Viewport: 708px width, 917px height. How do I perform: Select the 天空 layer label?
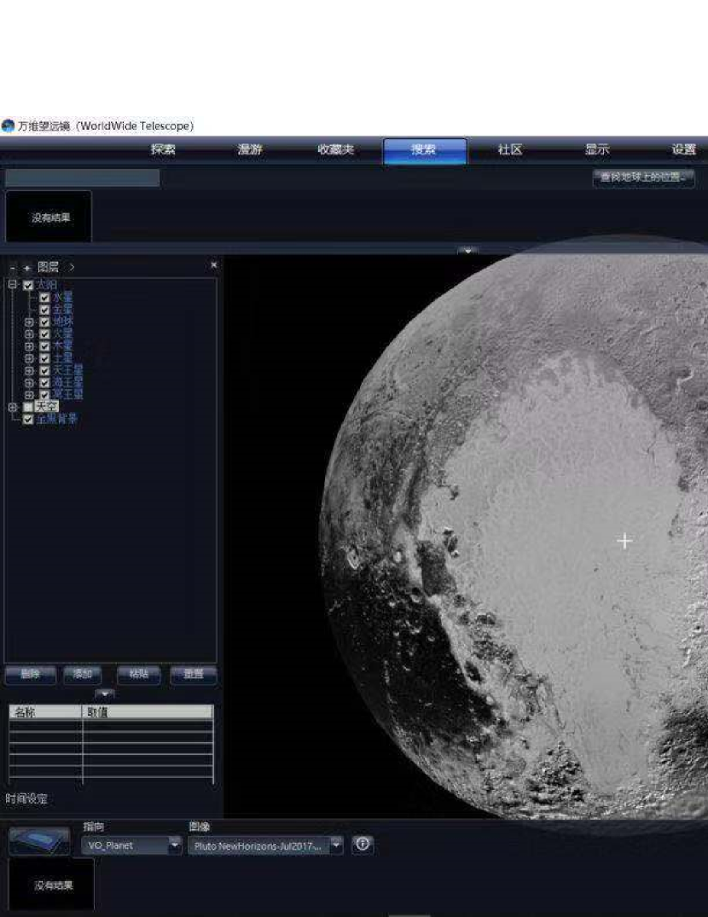(47, 406)
